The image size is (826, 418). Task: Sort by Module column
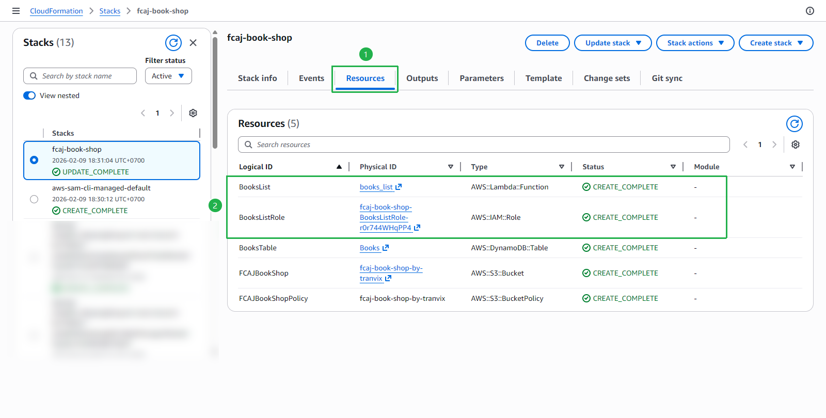pos(792,167)
